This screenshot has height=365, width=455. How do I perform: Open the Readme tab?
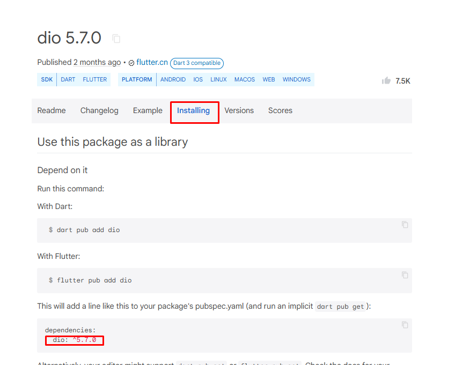[52, 110]
